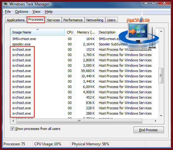The image size is (173, 150).
Task: Maximize the Task Manager window
Action: (154, 3)
